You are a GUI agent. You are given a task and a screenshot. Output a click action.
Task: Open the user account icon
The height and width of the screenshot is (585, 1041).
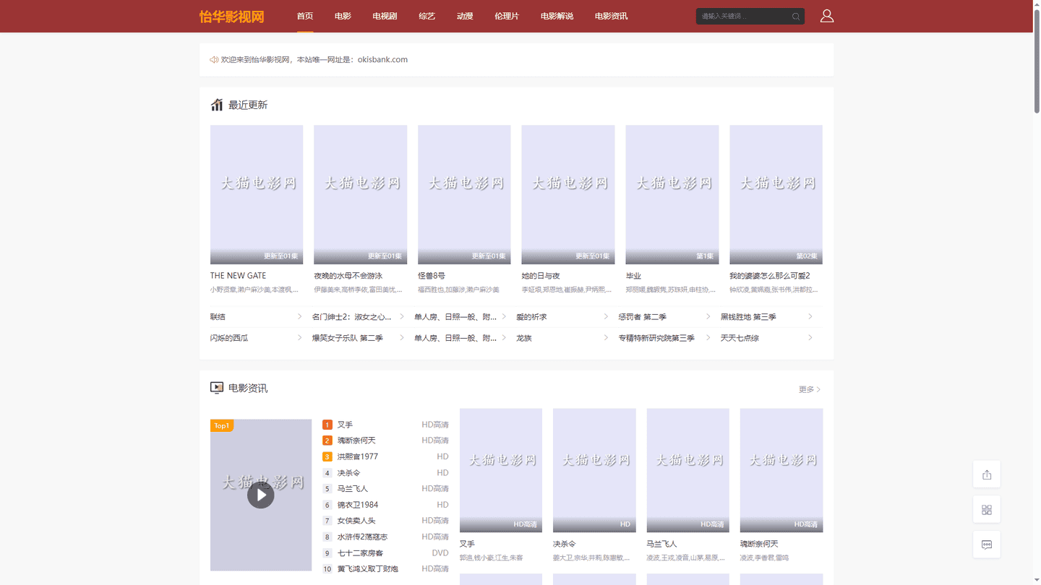[x=827, y=16]
